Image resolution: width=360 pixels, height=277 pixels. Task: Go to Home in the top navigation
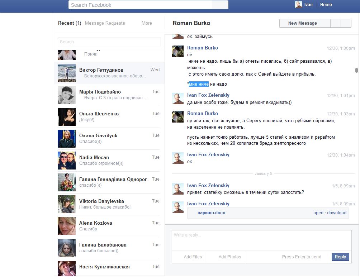pos(326,5)
